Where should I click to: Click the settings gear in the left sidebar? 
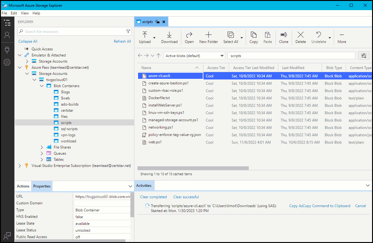7,62
